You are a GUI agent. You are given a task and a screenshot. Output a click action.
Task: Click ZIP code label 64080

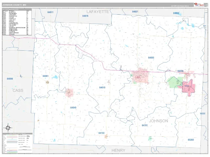pos(10,79)
